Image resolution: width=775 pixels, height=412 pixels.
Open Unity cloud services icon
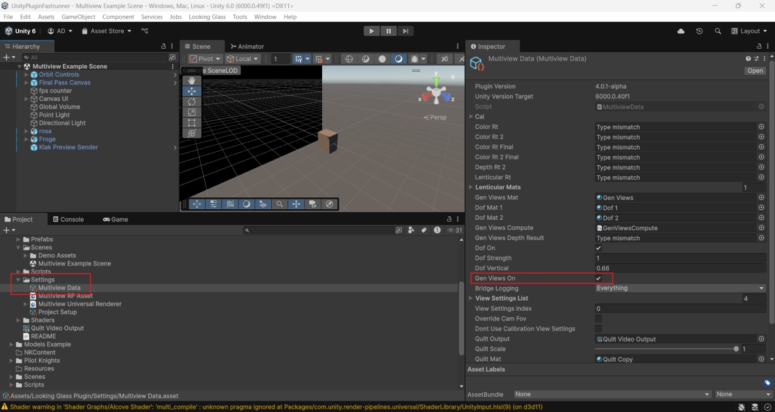[x=681, y=31]
